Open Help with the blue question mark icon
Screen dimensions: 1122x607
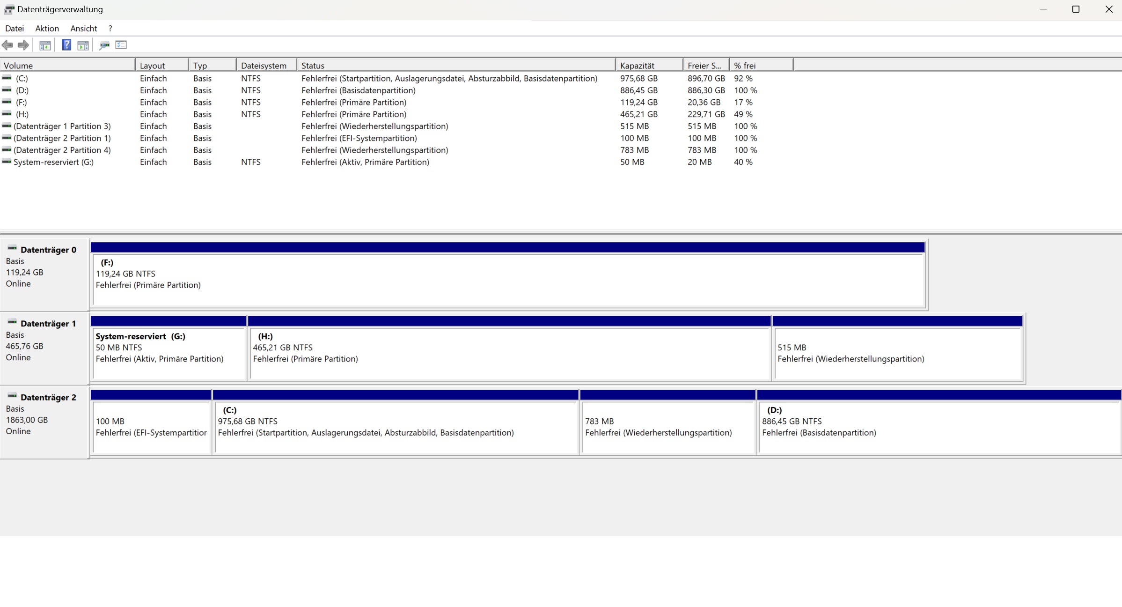[x=66, y=45]
